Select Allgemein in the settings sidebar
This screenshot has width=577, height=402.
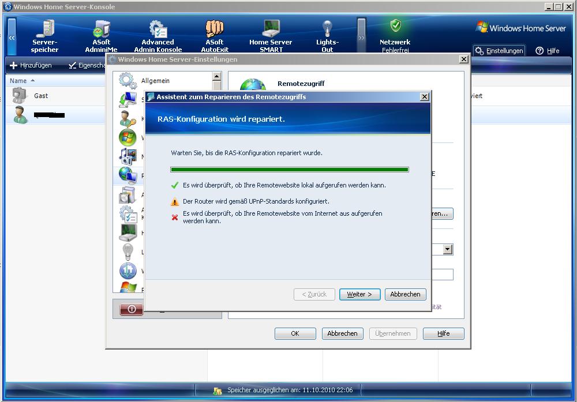pos(155,81)
